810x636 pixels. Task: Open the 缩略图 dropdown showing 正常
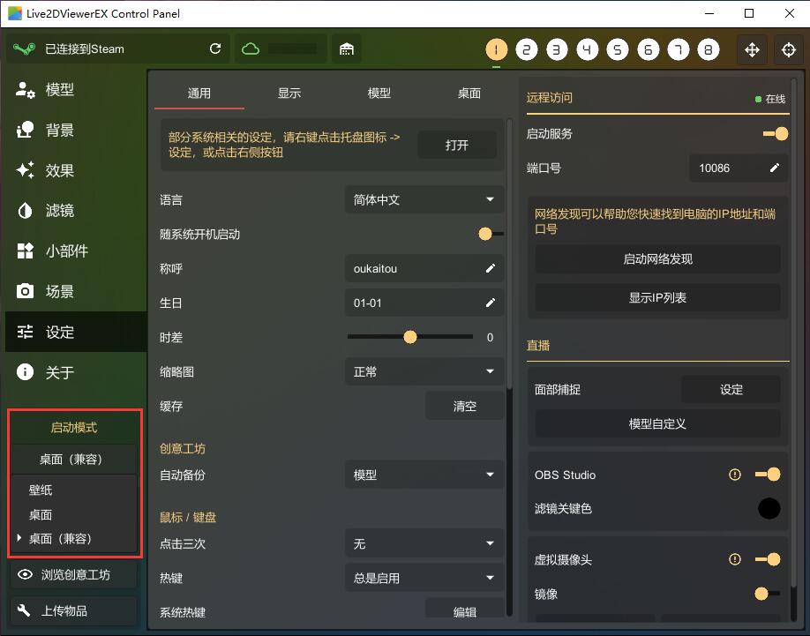pos(424,371)
